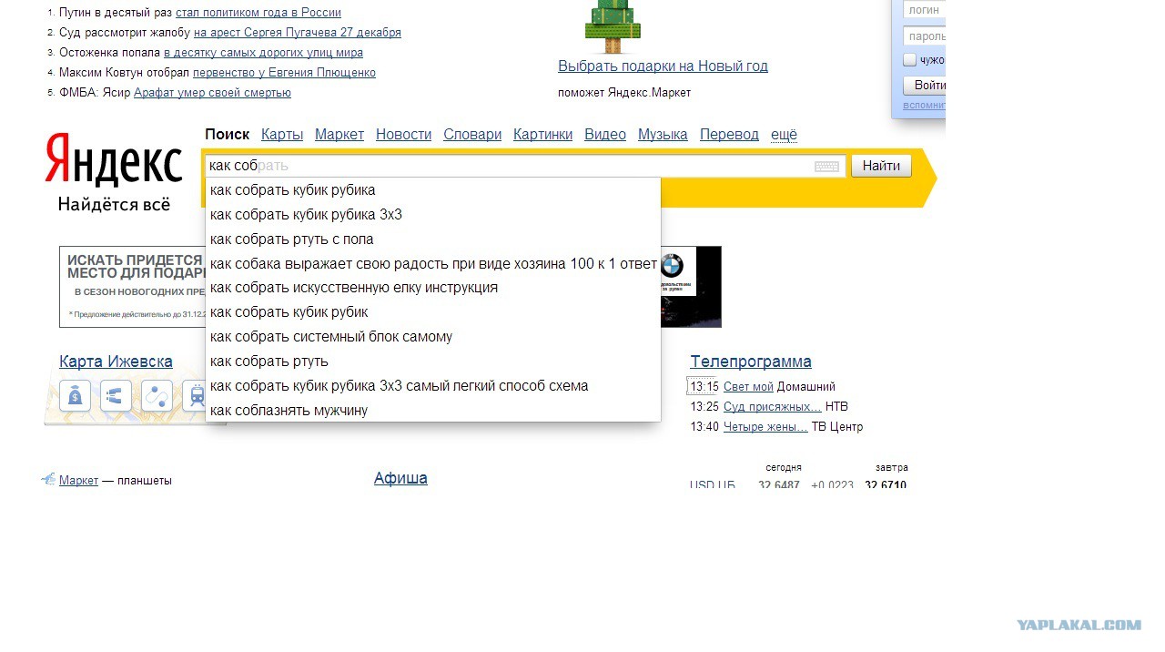The image size is (1165, 652).
Task: Open the Карты tab
Action: coord(282,135)
